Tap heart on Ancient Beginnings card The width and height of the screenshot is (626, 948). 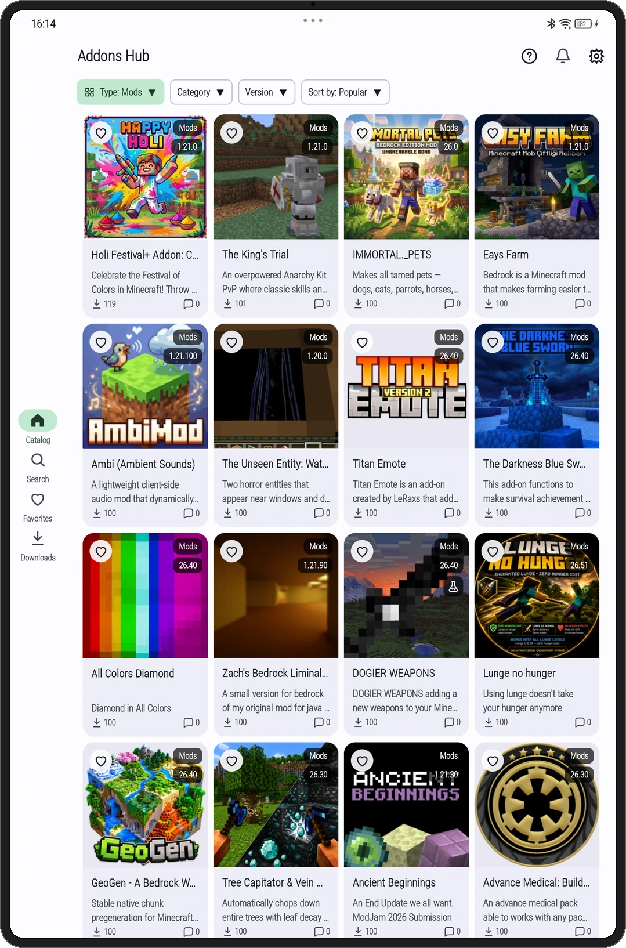[362, 761]
